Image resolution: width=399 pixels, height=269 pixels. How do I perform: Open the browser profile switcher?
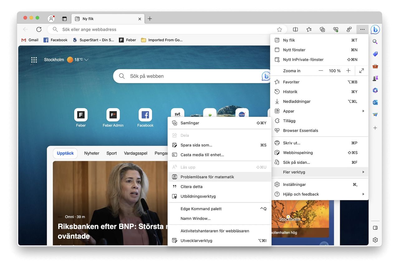tap(51, 18)
